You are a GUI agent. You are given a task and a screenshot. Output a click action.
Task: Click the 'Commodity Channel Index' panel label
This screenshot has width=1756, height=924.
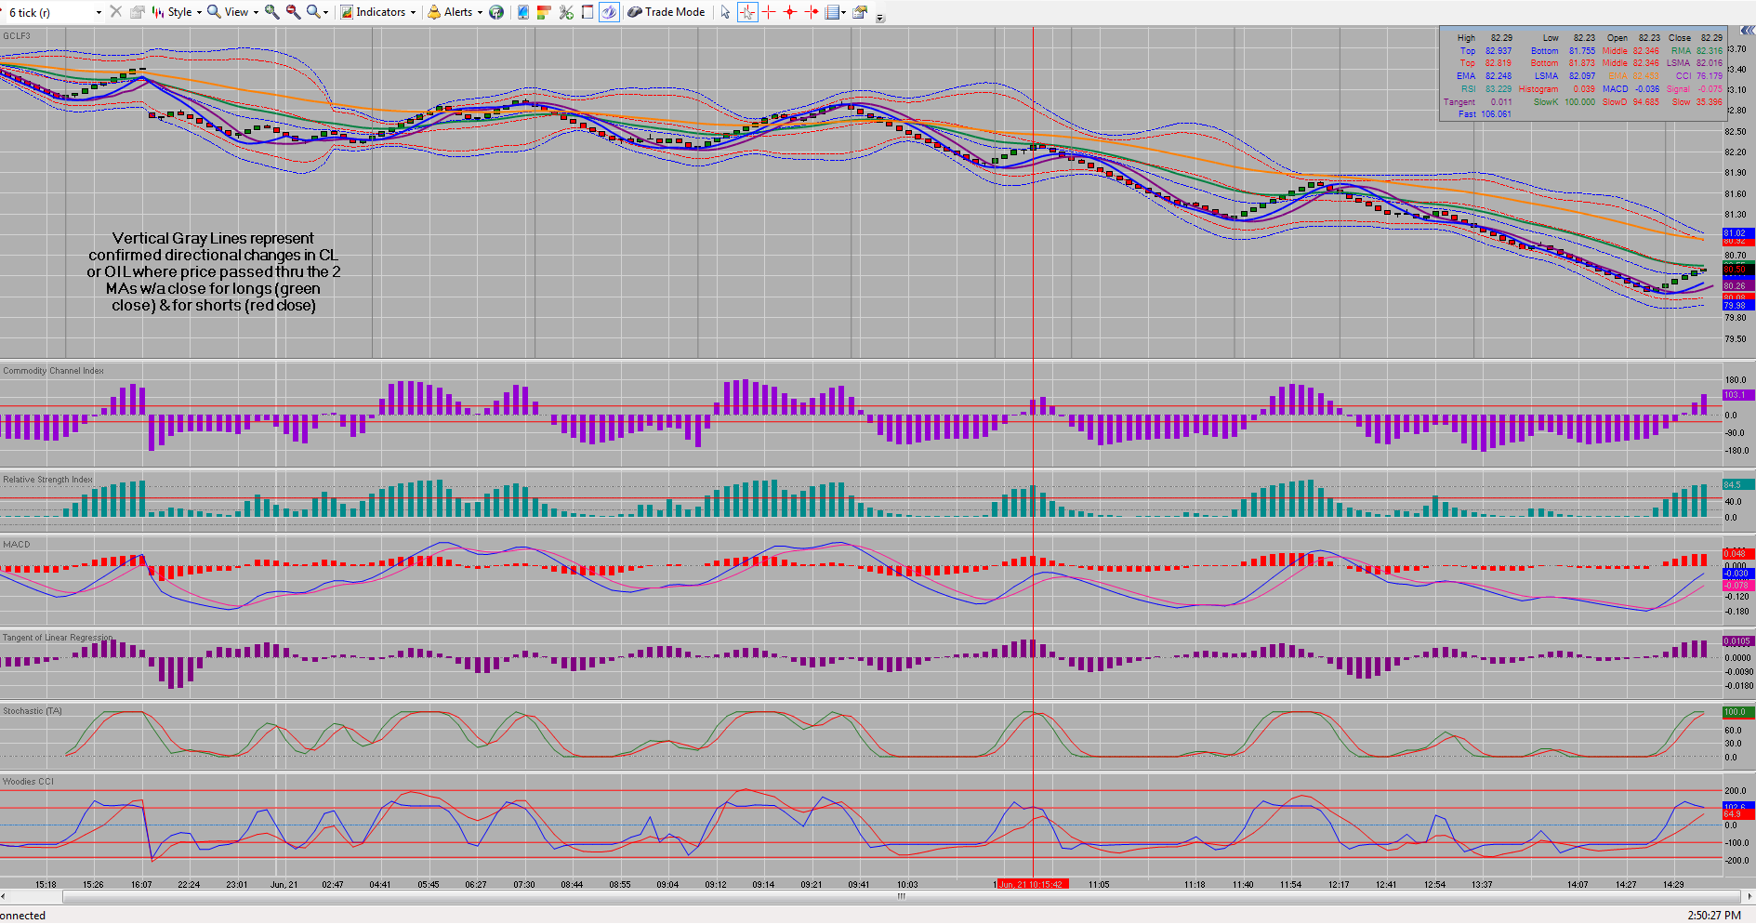pyautogui.click(x=53, y=371)
